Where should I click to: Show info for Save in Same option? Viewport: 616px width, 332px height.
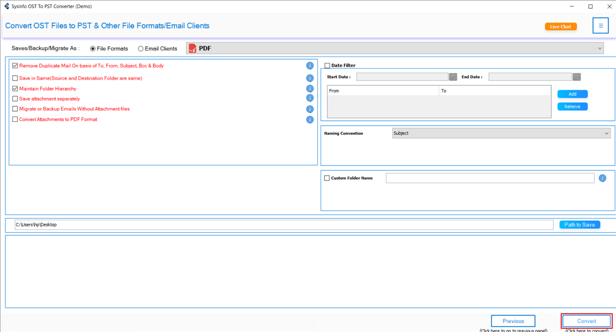coord(309,78)
